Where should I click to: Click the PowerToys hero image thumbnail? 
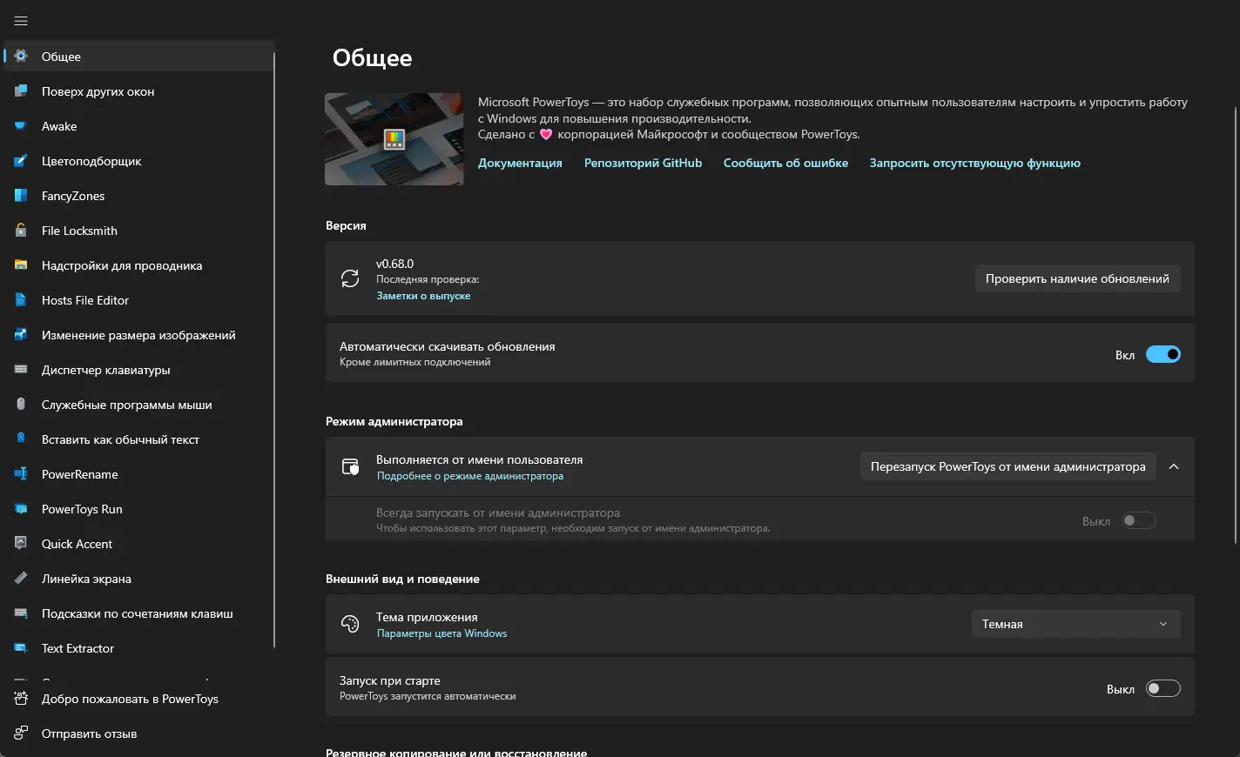tap(394, 139)
